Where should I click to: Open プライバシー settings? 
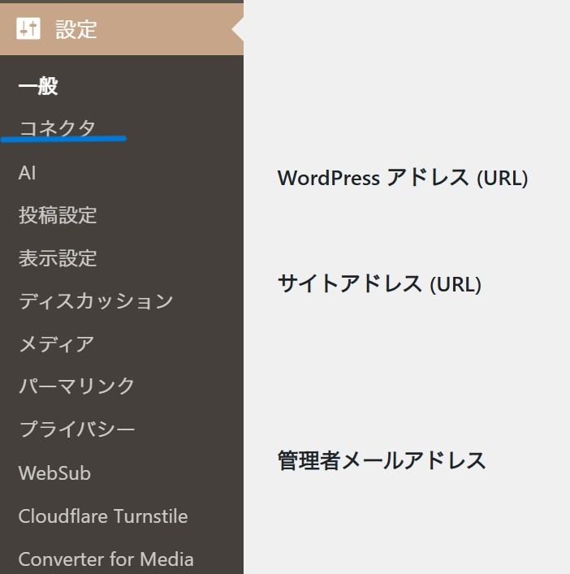click(77, 429)
